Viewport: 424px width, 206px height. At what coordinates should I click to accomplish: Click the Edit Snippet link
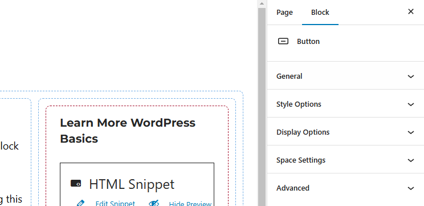(115, 204)
